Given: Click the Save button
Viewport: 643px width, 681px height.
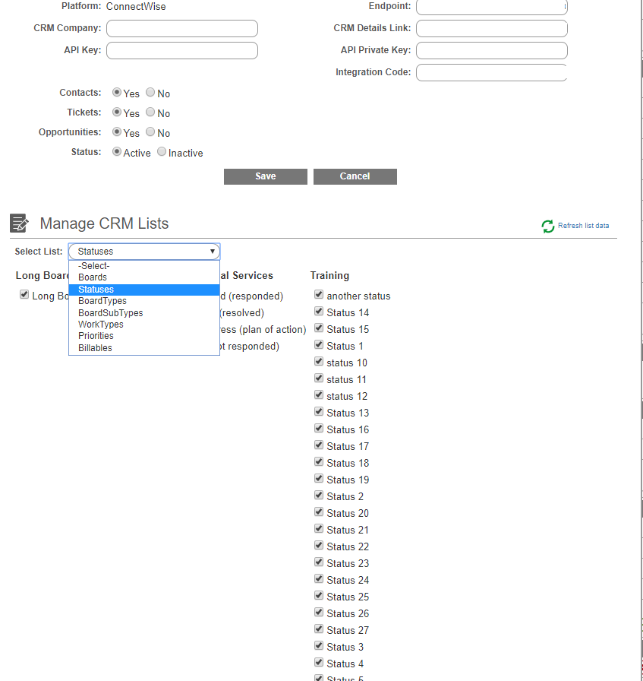Looking at the screenshot, I should [x=266, y=176].
